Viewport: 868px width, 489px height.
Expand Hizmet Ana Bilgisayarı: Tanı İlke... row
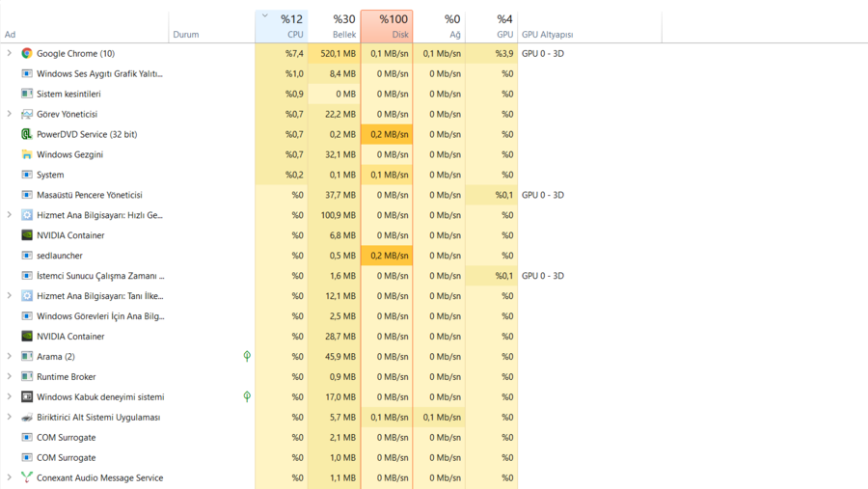click(9, 296)
